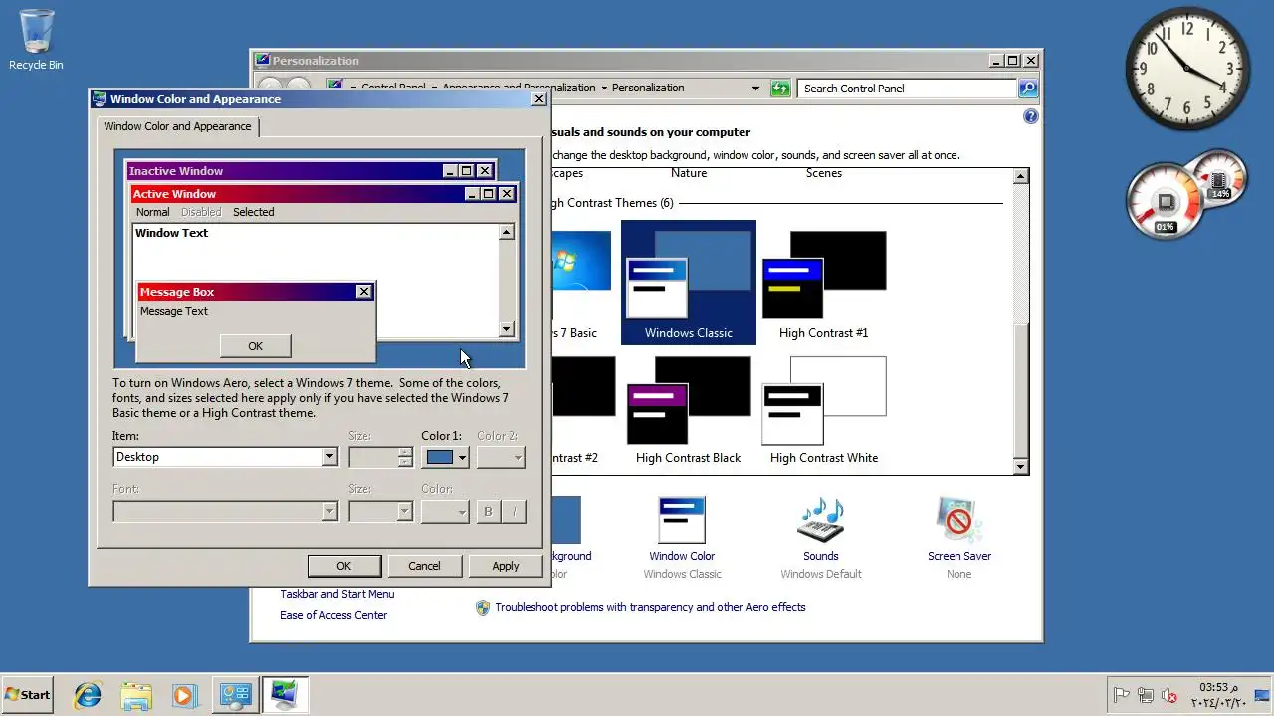Screen dimensions: 1274x716
Task: Select the High Contrast White theme
Action: click(824, 409)
